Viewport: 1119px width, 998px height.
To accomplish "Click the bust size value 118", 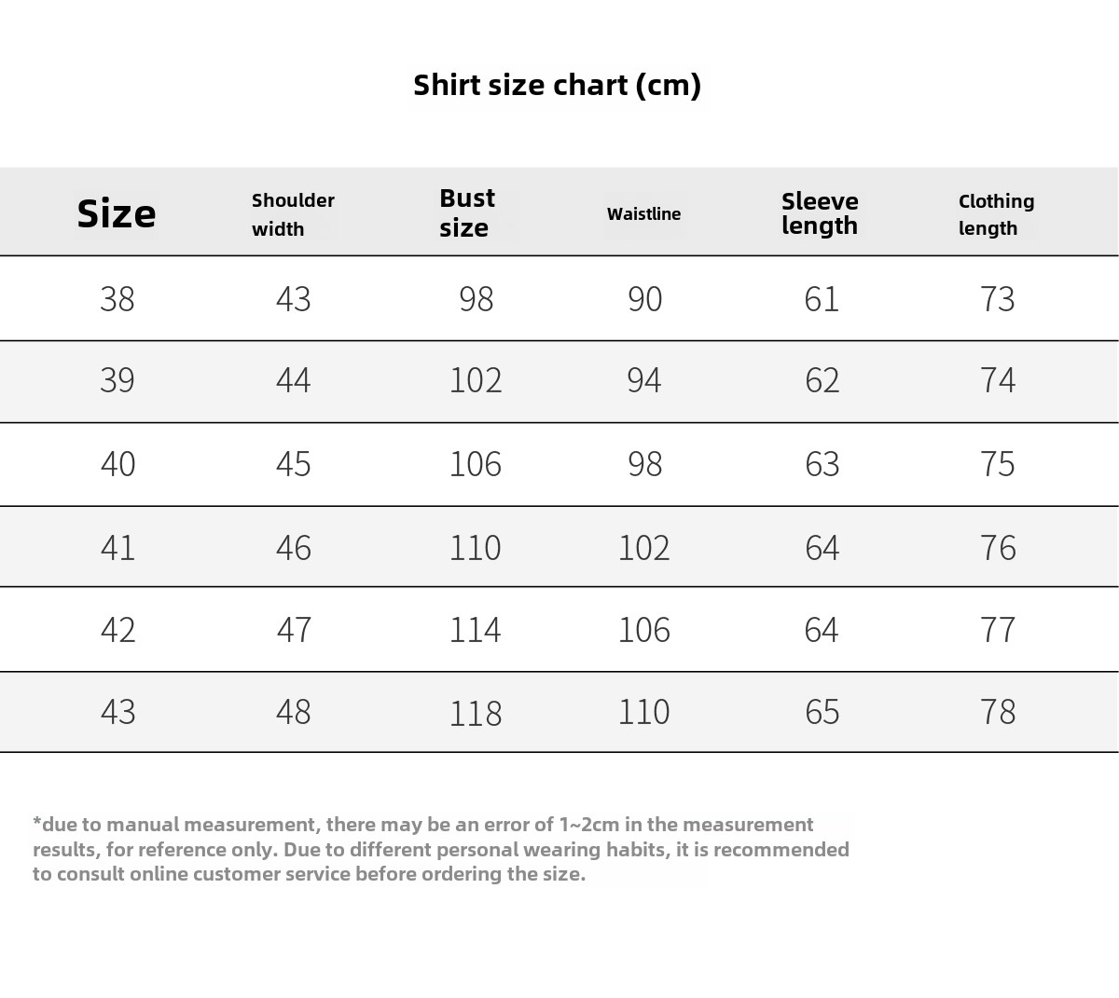I will click(476, 713).
